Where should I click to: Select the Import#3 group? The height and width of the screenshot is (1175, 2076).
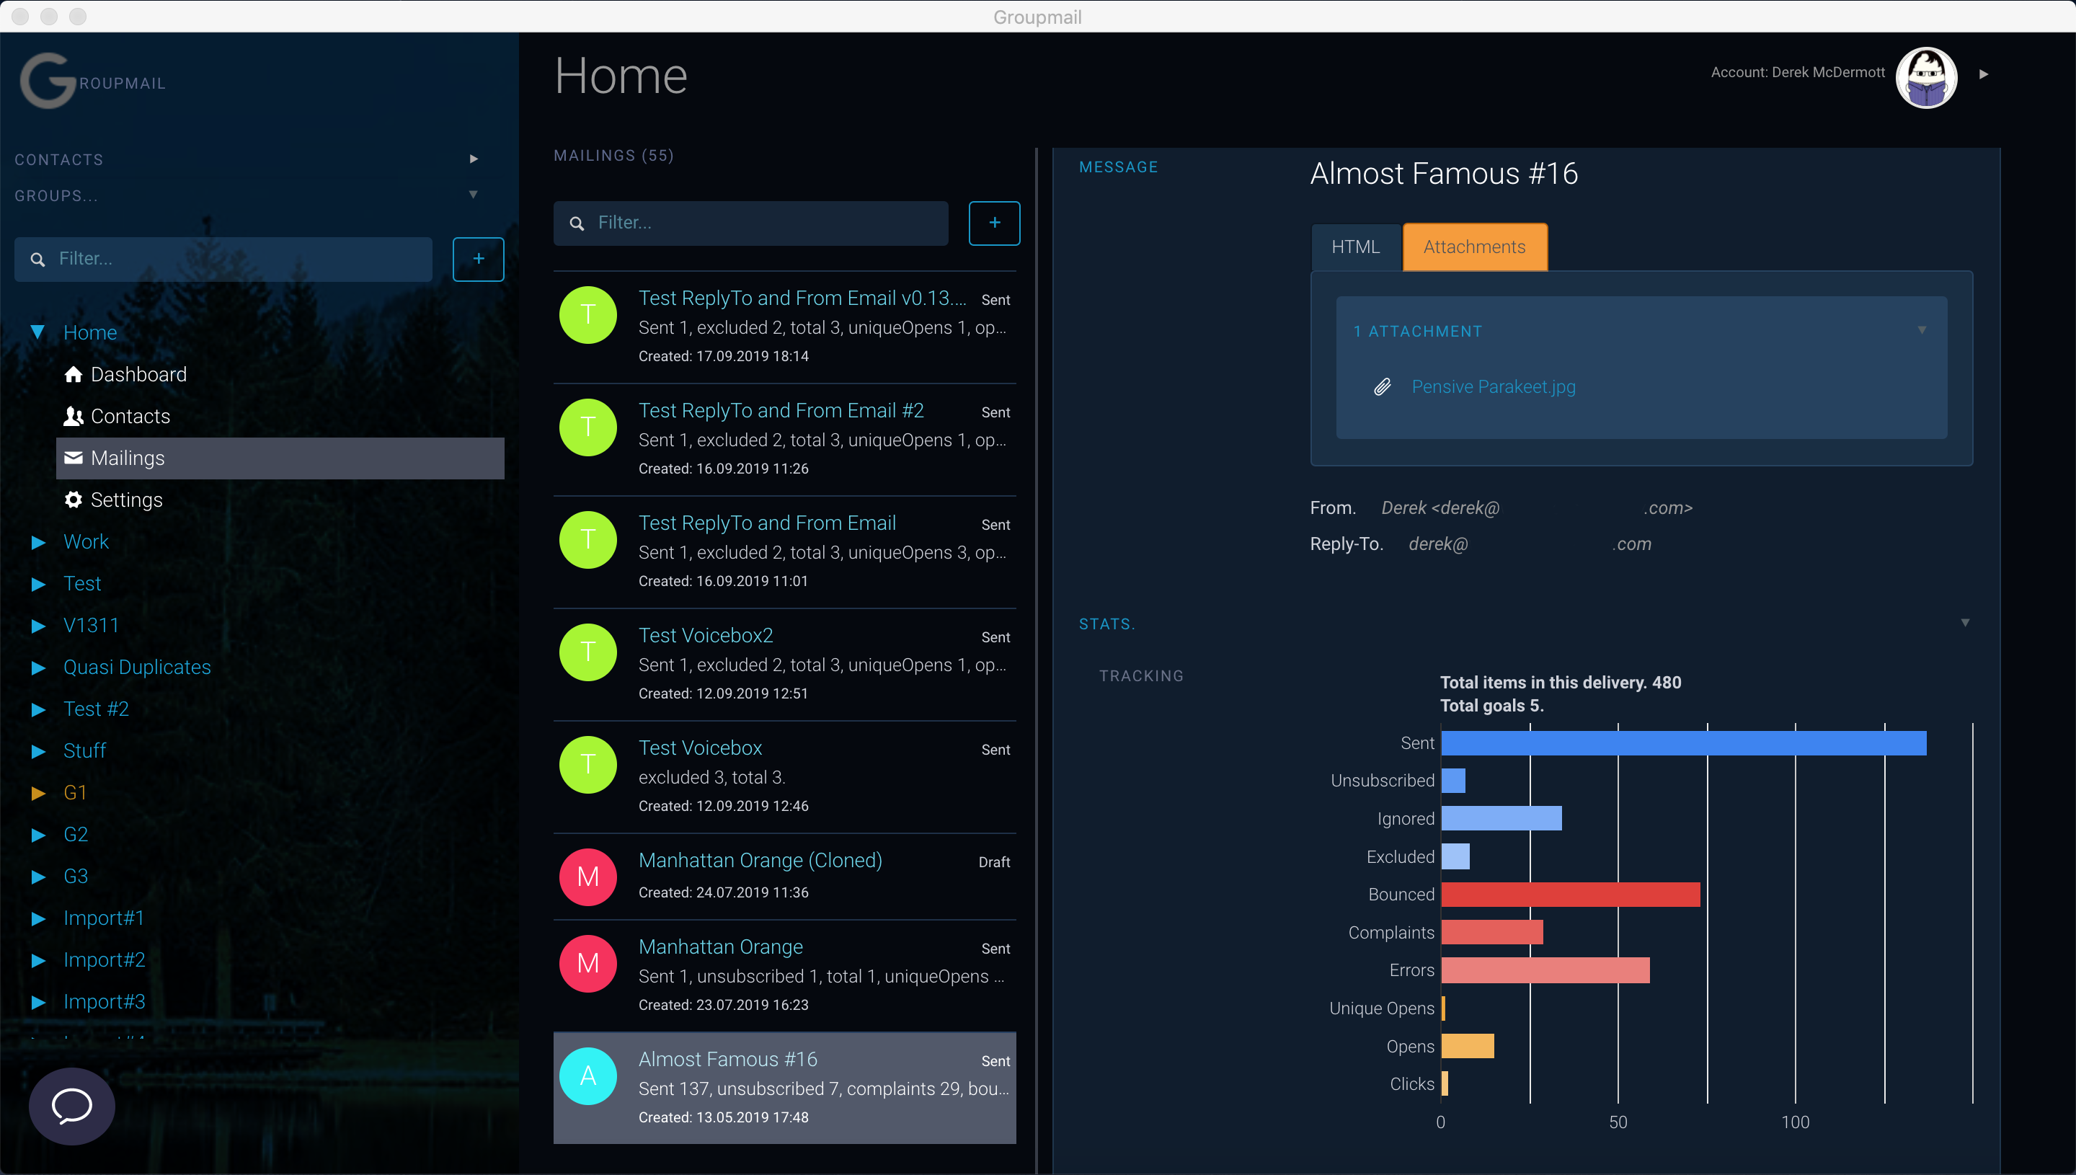coord(104,1001)
